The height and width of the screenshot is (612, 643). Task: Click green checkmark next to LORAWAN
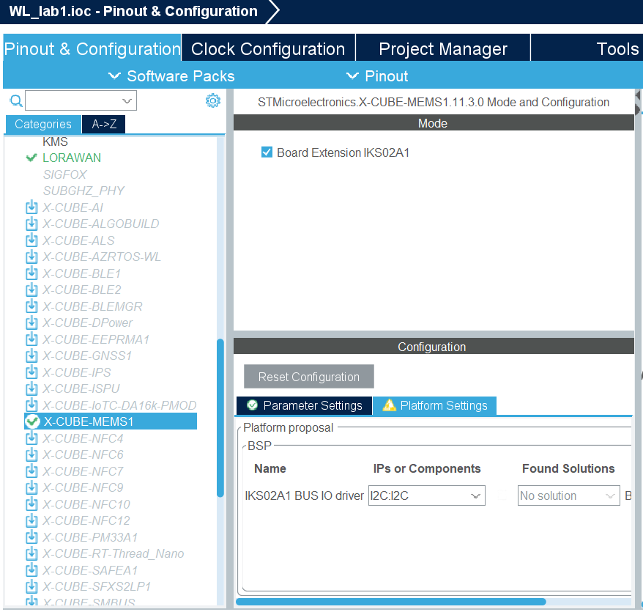[x=31, y=158]
